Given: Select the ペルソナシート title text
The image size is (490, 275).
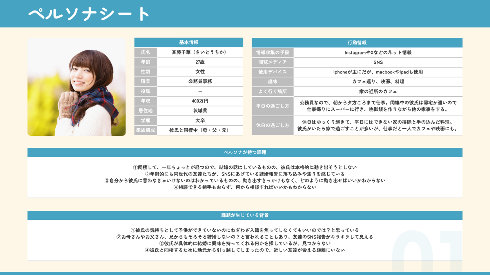Looking at the screenshot, I should pos(89,14).
